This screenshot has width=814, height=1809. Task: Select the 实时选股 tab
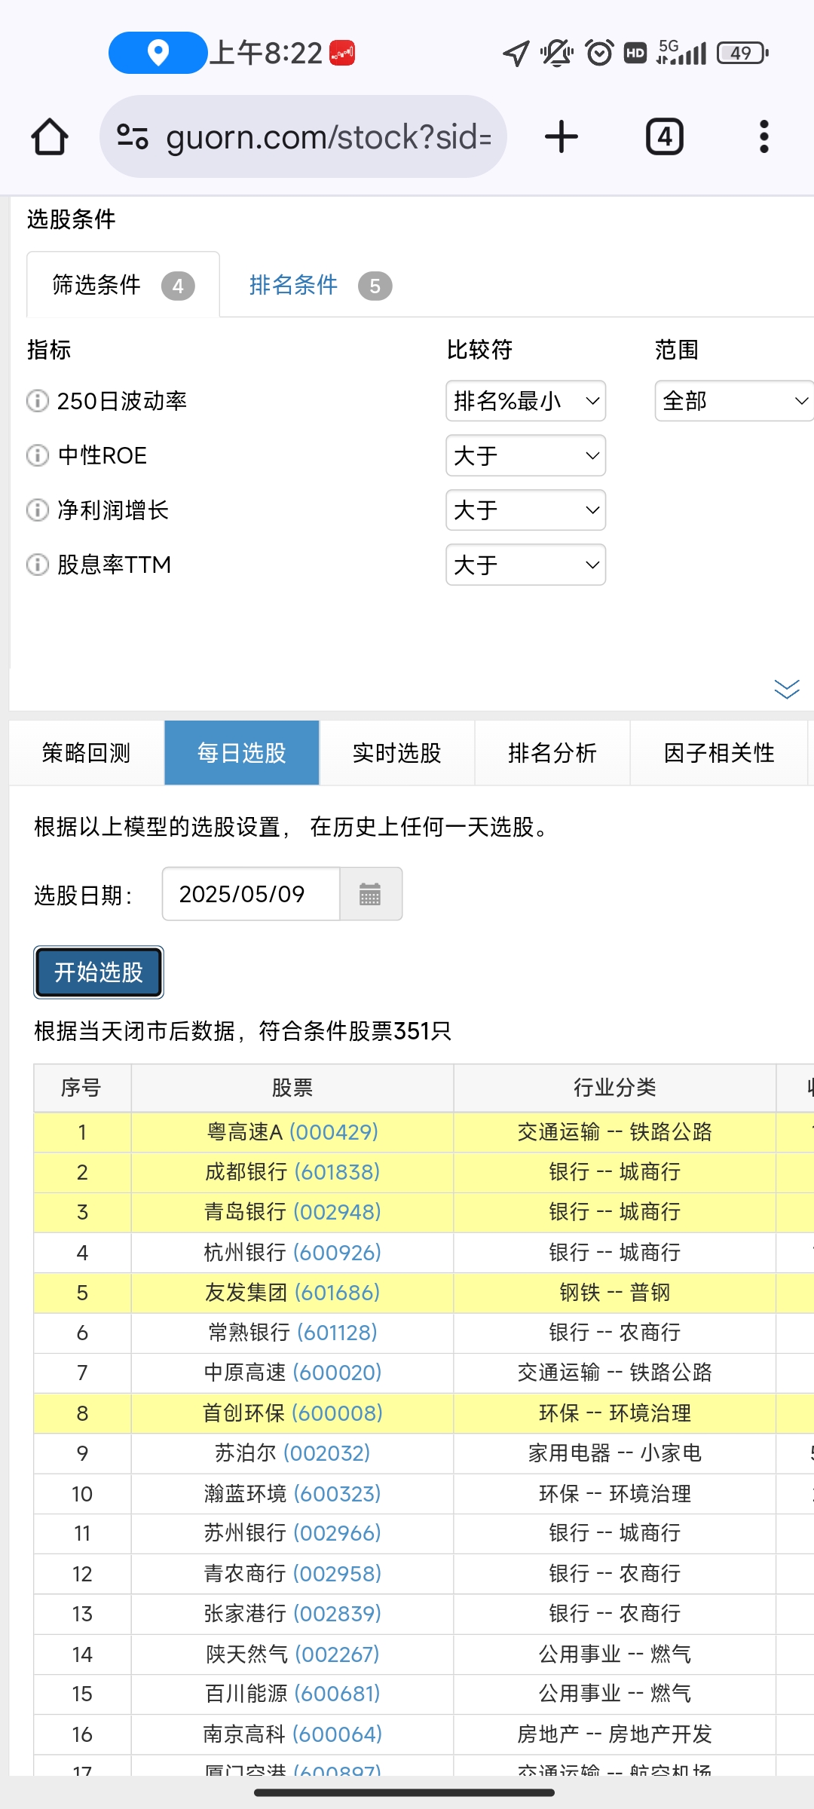click(x=396, y=753)
